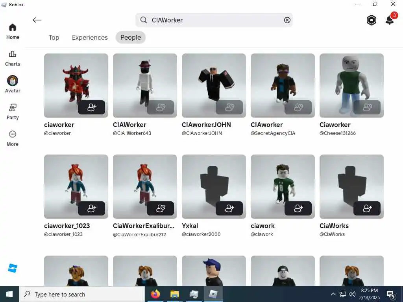
Task: Click the name CIAworkerJOHN
Action: click(x=206, y=125)
